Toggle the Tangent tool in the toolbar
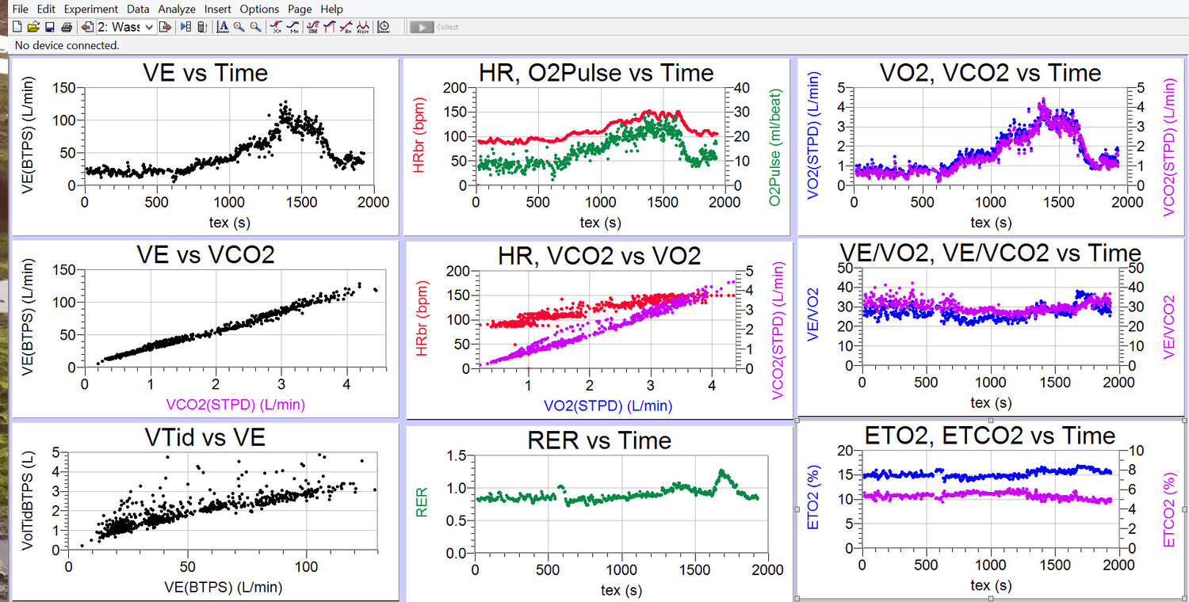 point(293,27)
